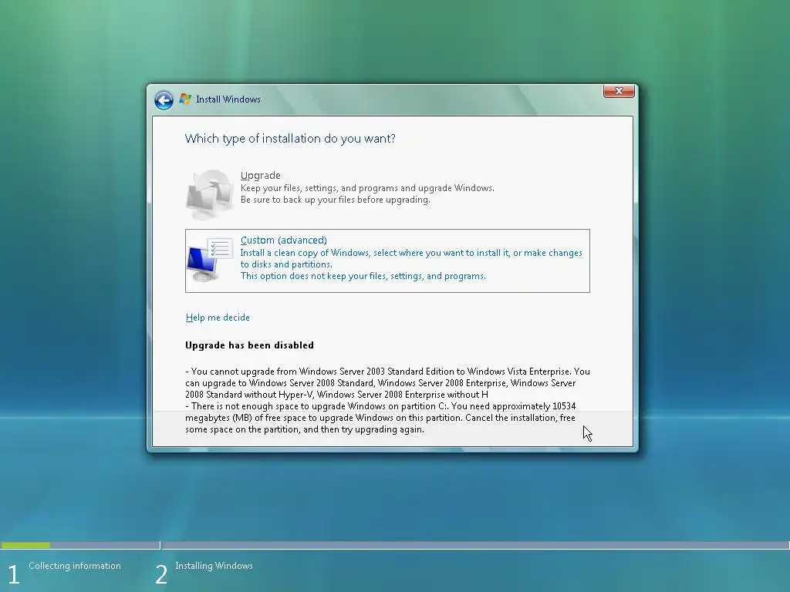Click the 'Keep your files, settings, and programs' text
Viewport: 790px width, 592px height.
[367, 188]
